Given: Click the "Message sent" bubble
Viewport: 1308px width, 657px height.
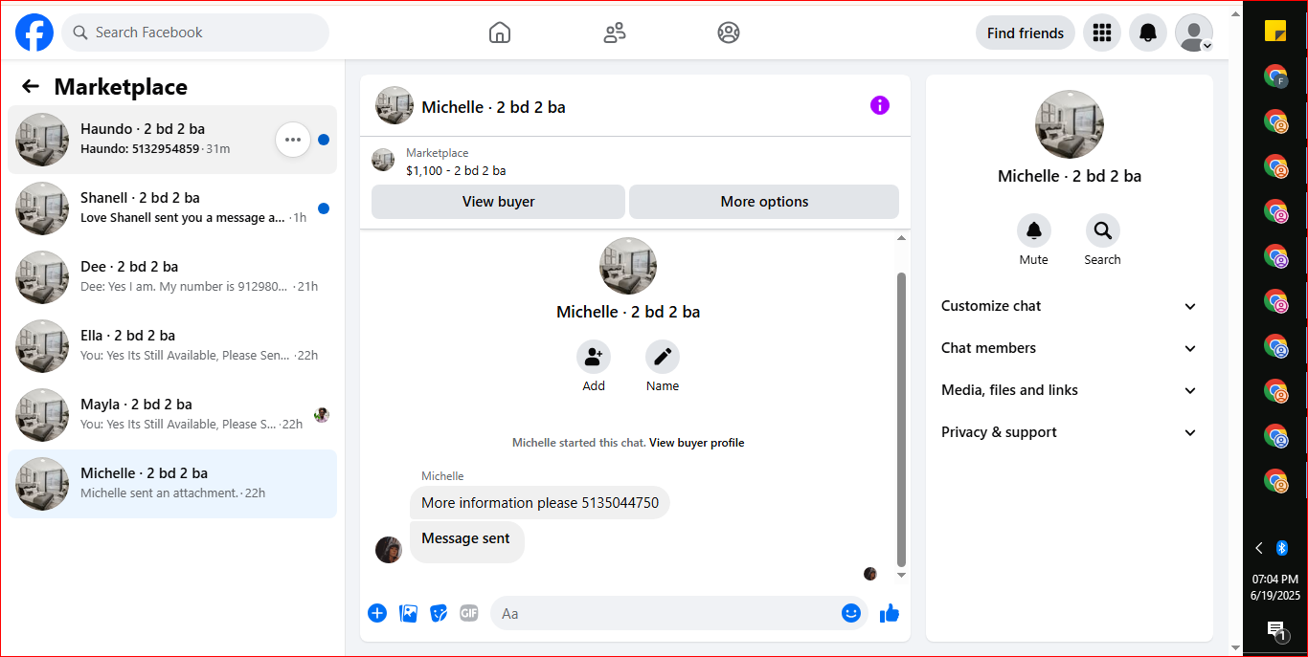Looking at the screenshot, I should 466,541.
